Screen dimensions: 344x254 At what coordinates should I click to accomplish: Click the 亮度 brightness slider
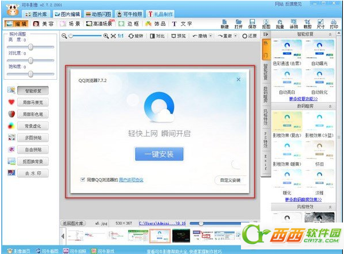(30, 47)
